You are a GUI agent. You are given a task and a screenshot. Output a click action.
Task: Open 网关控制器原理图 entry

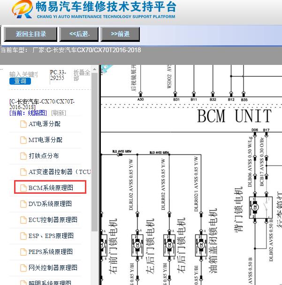[53, 268]
